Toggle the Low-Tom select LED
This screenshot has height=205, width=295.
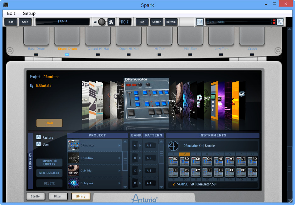point(221,54)
